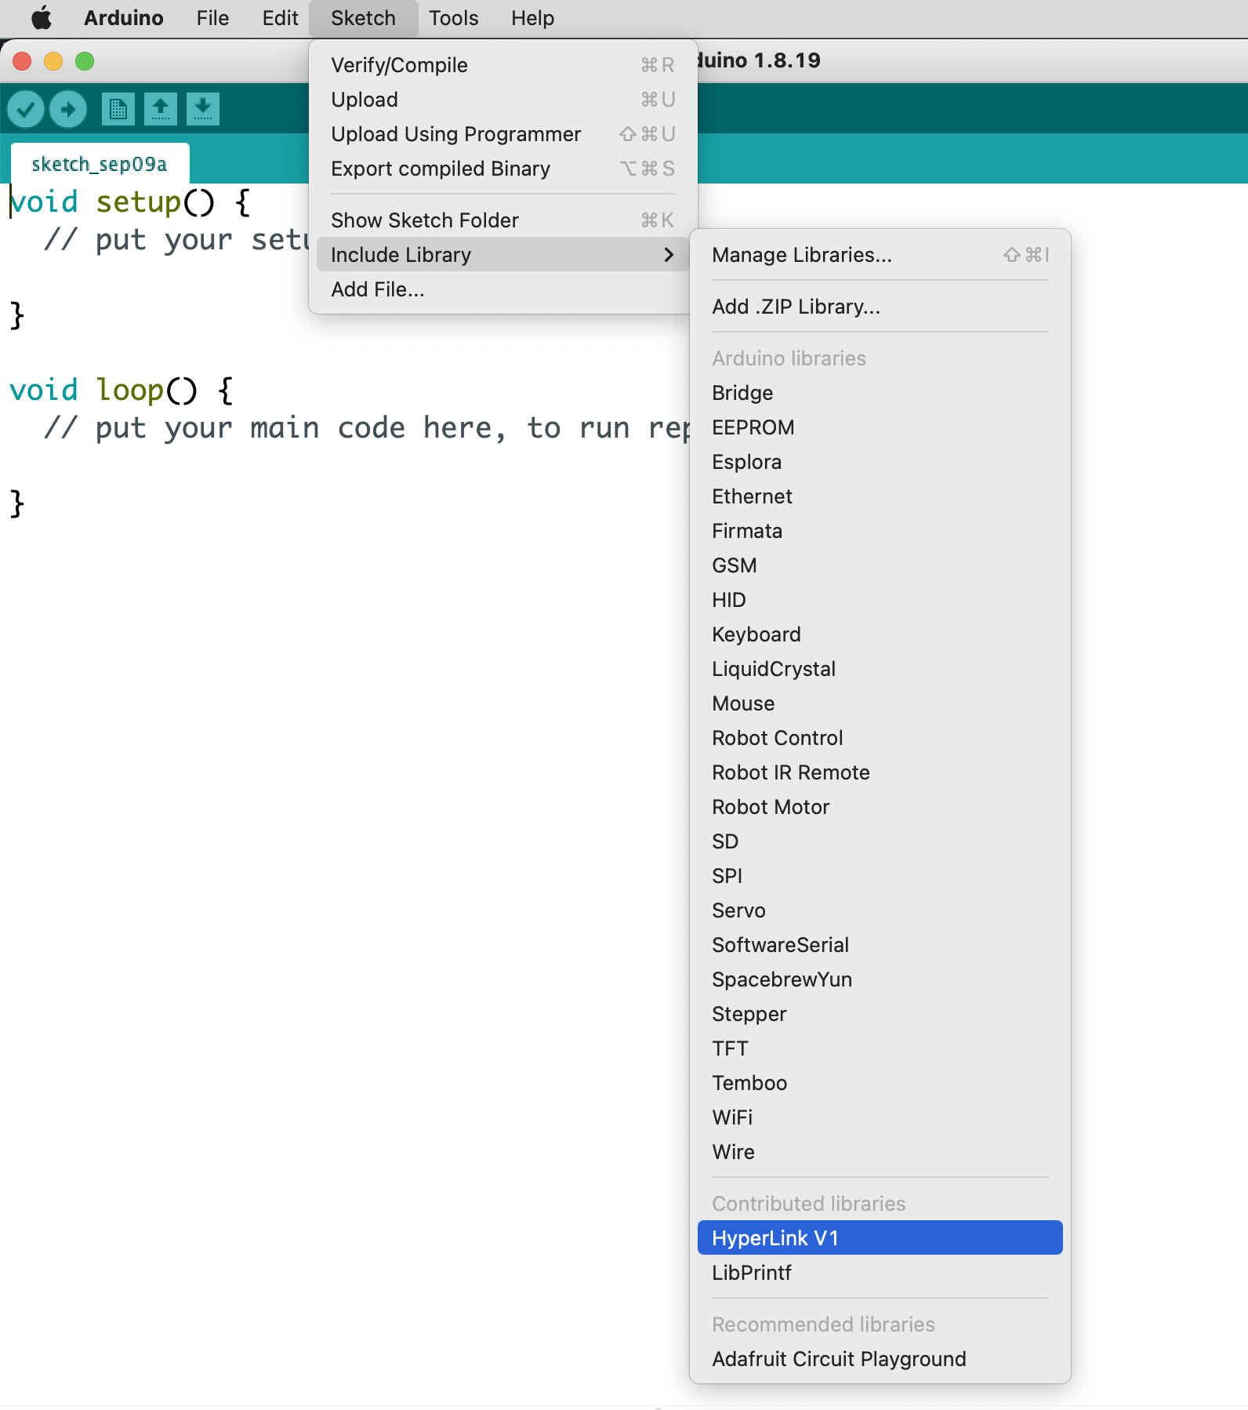
Task: Choose Export compiled Binary
Action: (502, 169)
